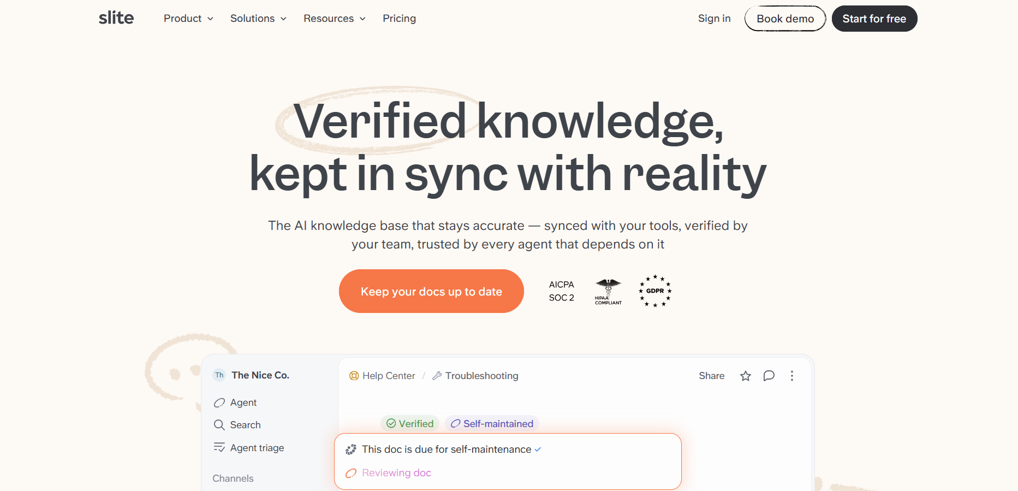
Task: Go to the Pricing page
Action: click(x=400, y=19)
